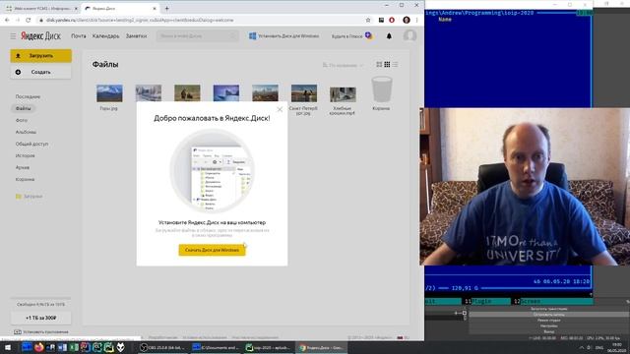Image resolution: width=630 pixels, height=354 pixels.
Task: Click the Яндекс Диск logo
Action: (41, 36)
